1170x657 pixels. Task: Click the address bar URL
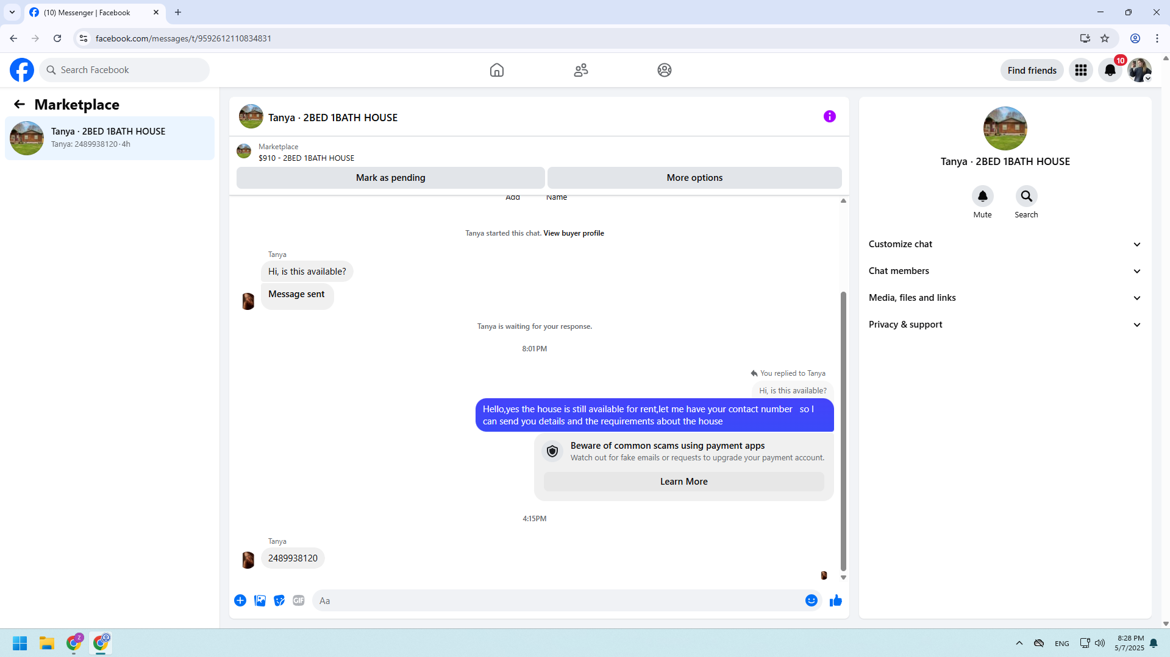(x=184, y=38)
